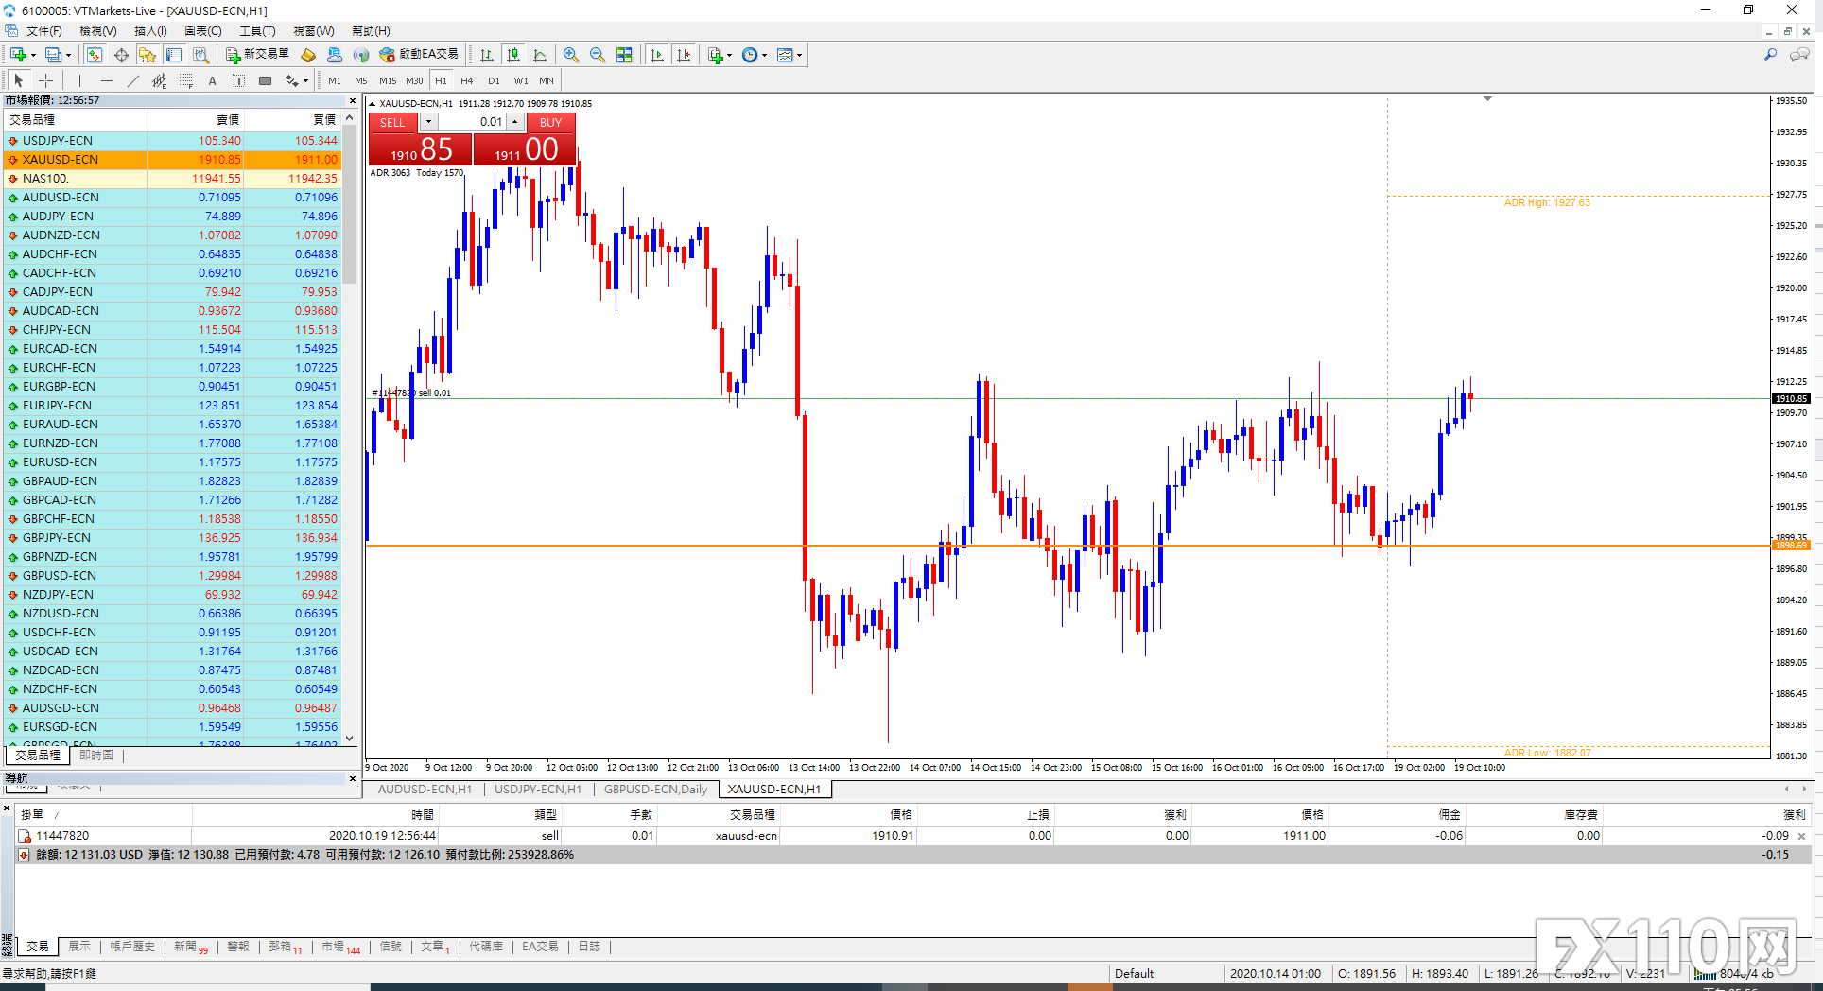
Task: Open the Profiles toolbar button
Action: pyautogui.click(x=55, y=55)
